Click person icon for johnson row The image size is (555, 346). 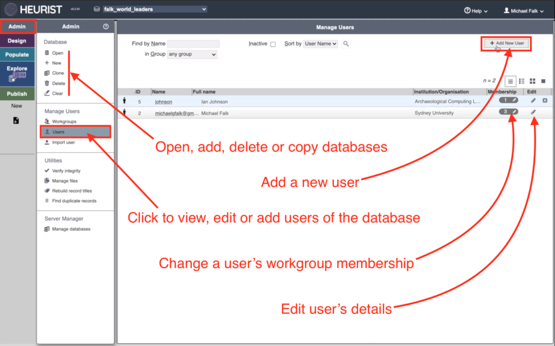pyautogui.click(x=124, y=101)
